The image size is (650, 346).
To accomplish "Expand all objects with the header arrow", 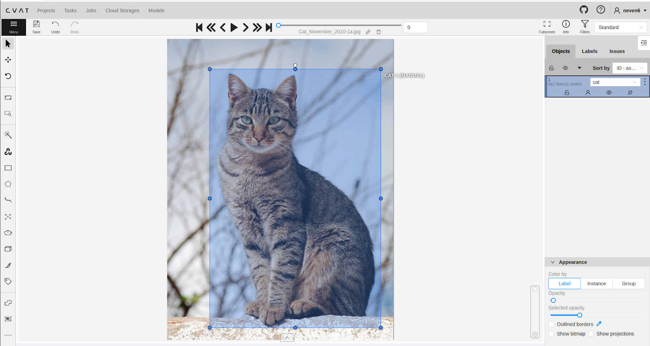I will pyautogui.click(x=579, y=68).
